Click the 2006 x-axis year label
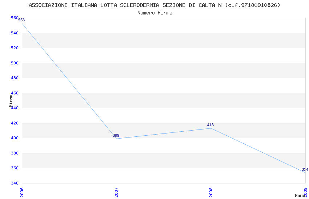 click(22, 192)
